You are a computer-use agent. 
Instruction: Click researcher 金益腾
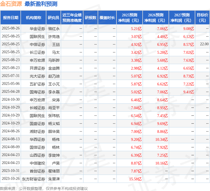point(54,68)
